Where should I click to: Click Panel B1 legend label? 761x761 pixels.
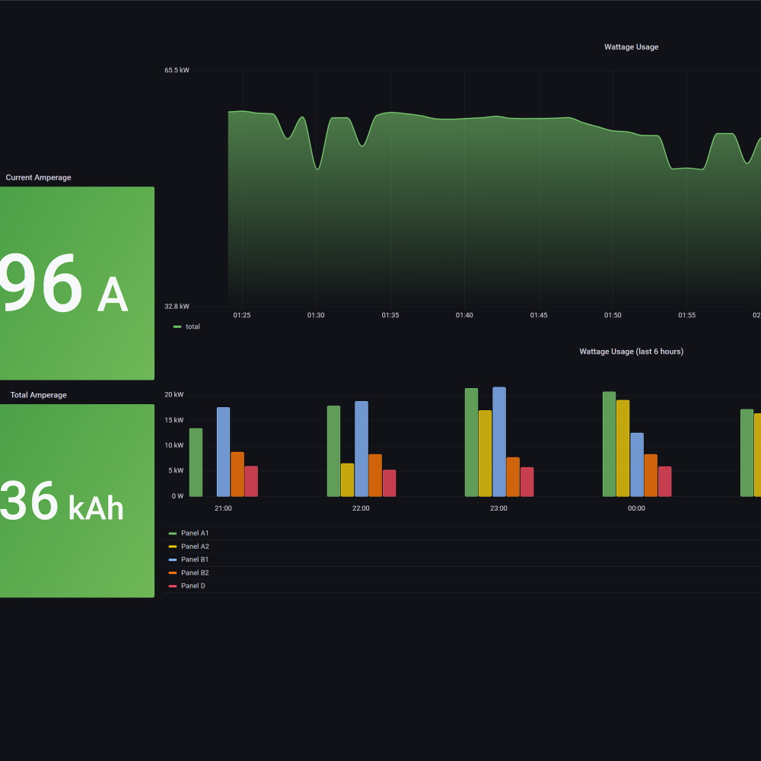pos(195,559)
